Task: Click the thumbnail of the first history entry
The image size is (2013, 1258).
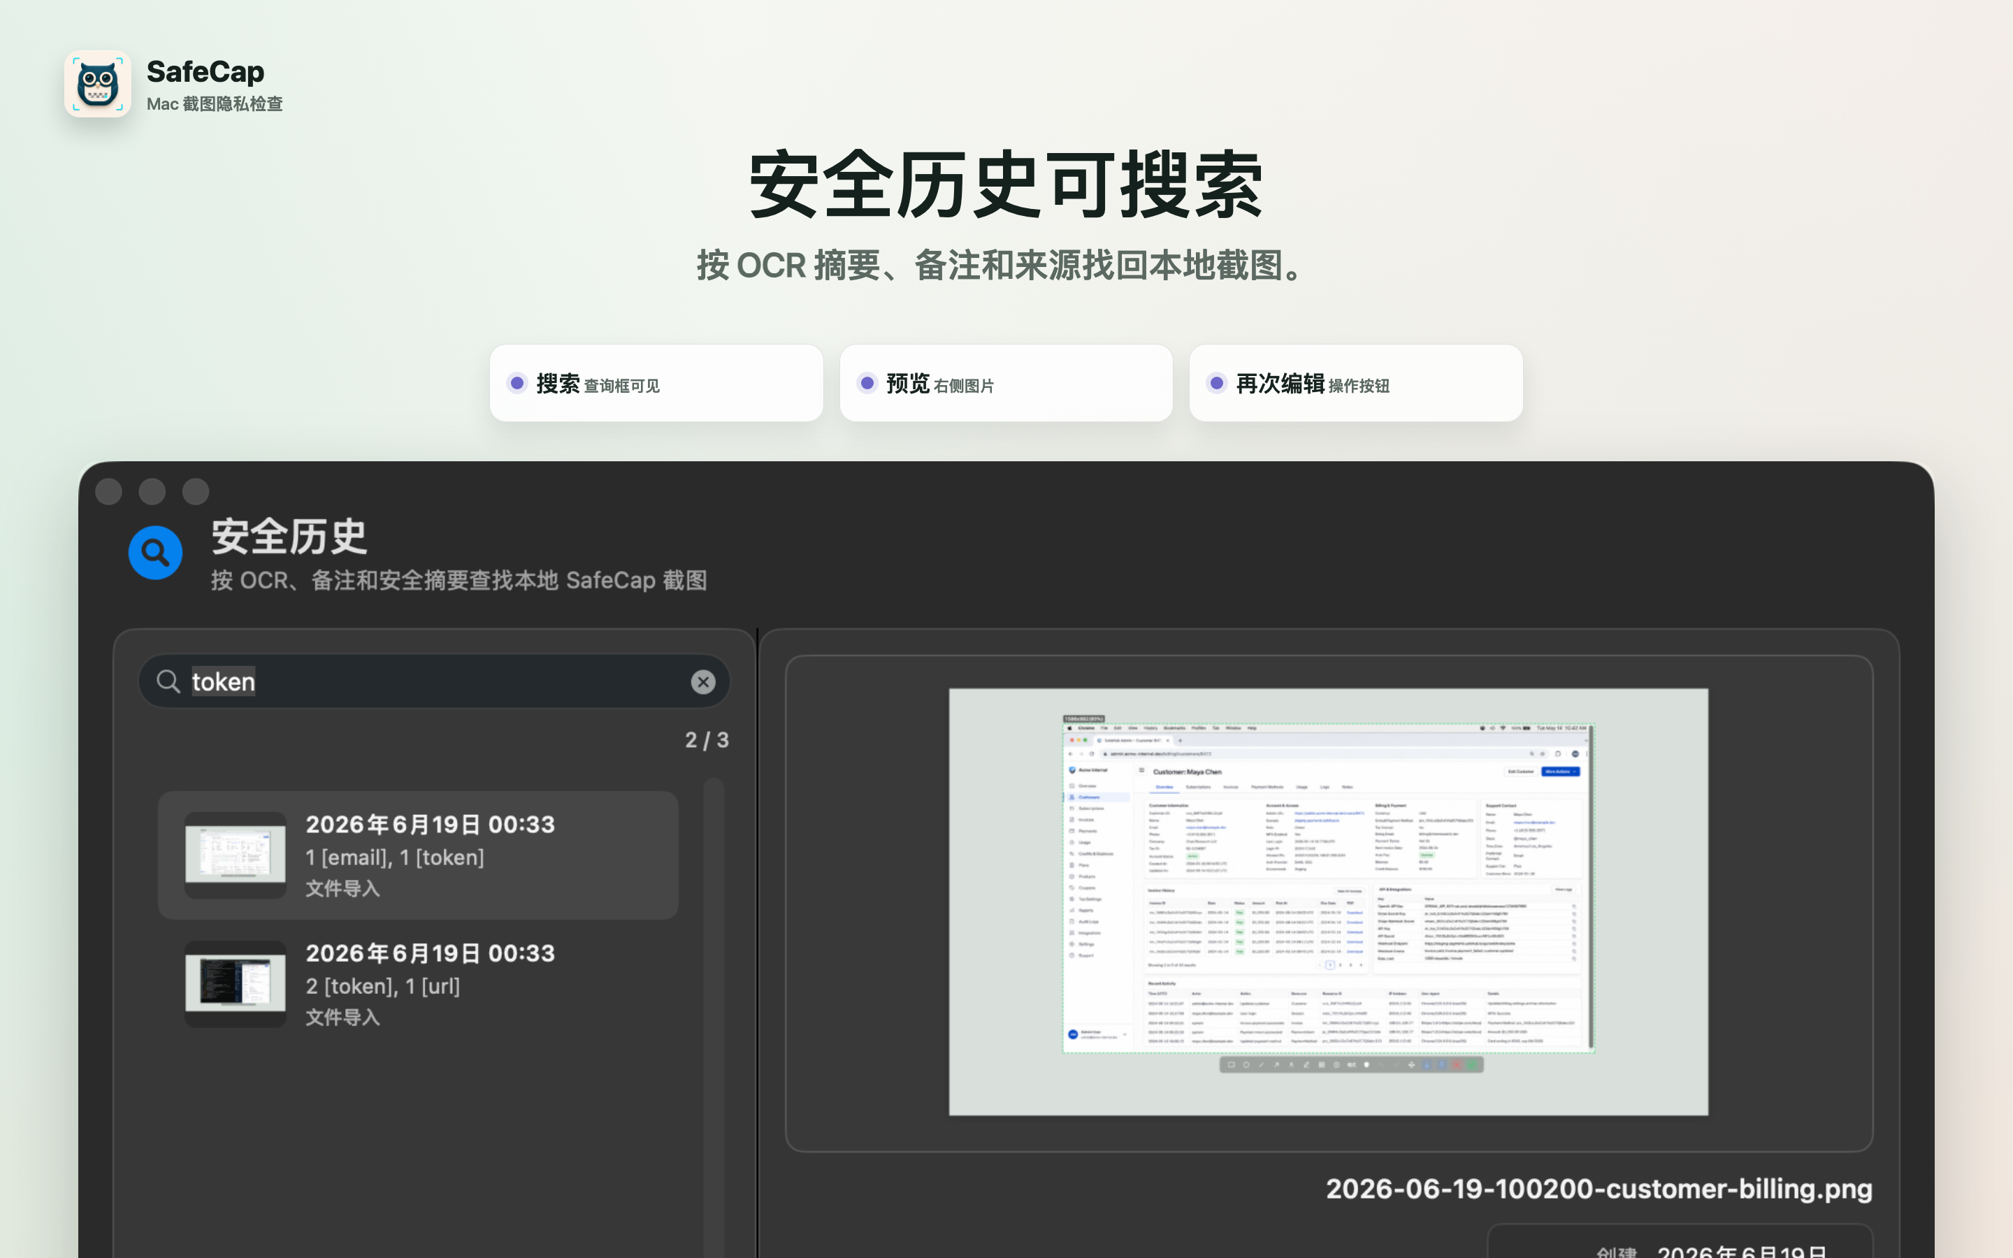Action: point(236,855)
